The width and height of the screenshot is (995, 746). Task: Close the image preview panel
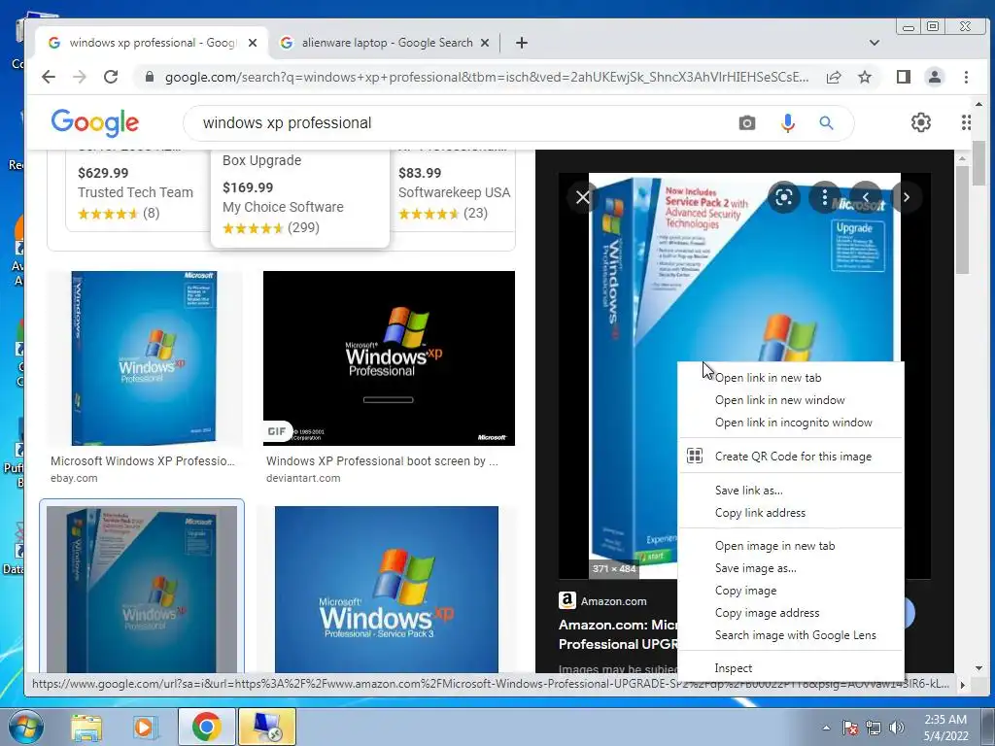[x=583, y=197]
